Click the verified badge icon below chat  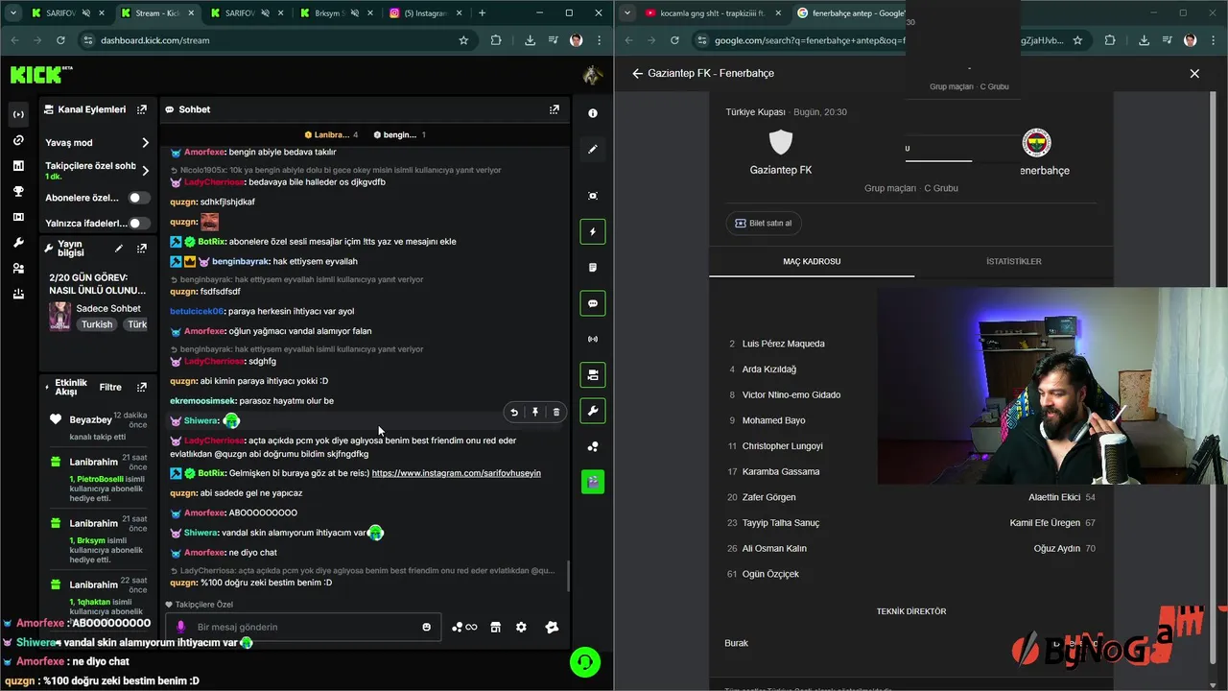552,627
